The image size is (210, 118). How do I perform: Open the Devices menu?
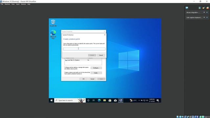point(23,4)
